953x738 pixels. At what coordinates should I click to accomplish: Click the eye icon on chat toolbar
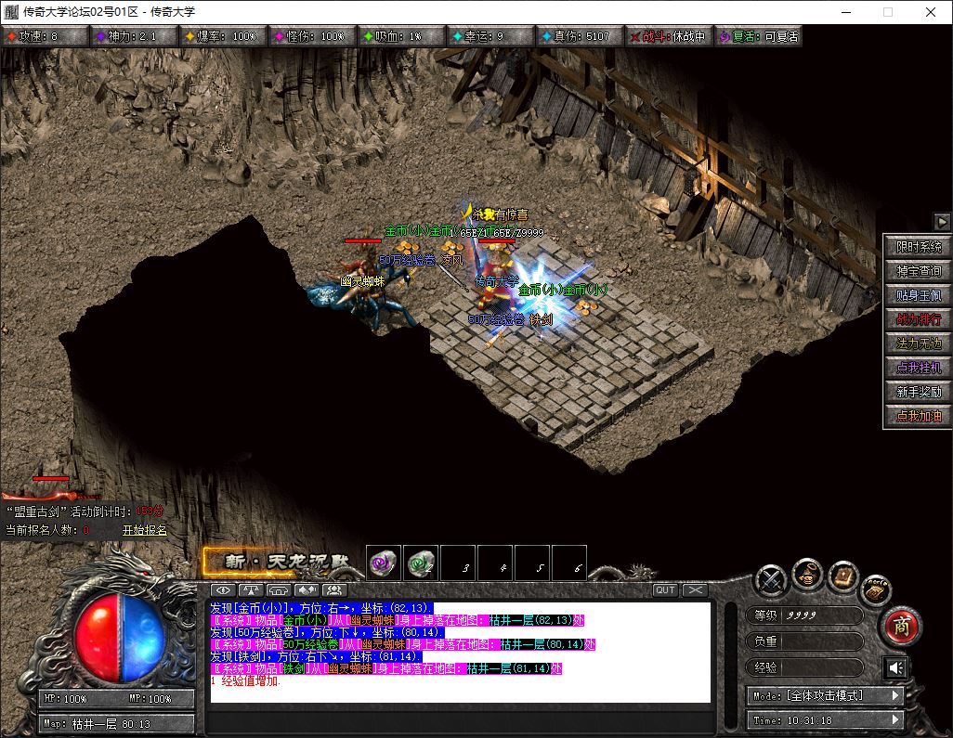[x=223, y=589]
